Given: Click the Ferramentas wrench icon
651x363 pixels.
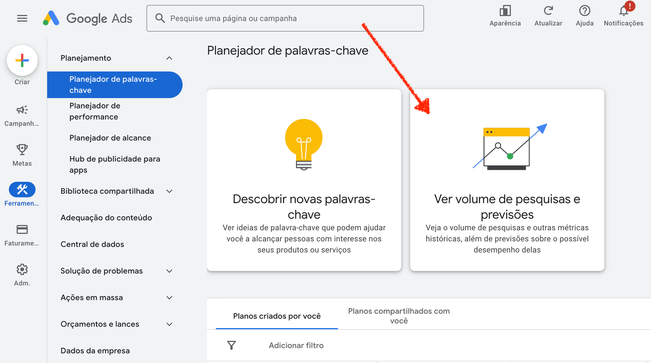Looking at the screenshot, I should click(22, 189).
